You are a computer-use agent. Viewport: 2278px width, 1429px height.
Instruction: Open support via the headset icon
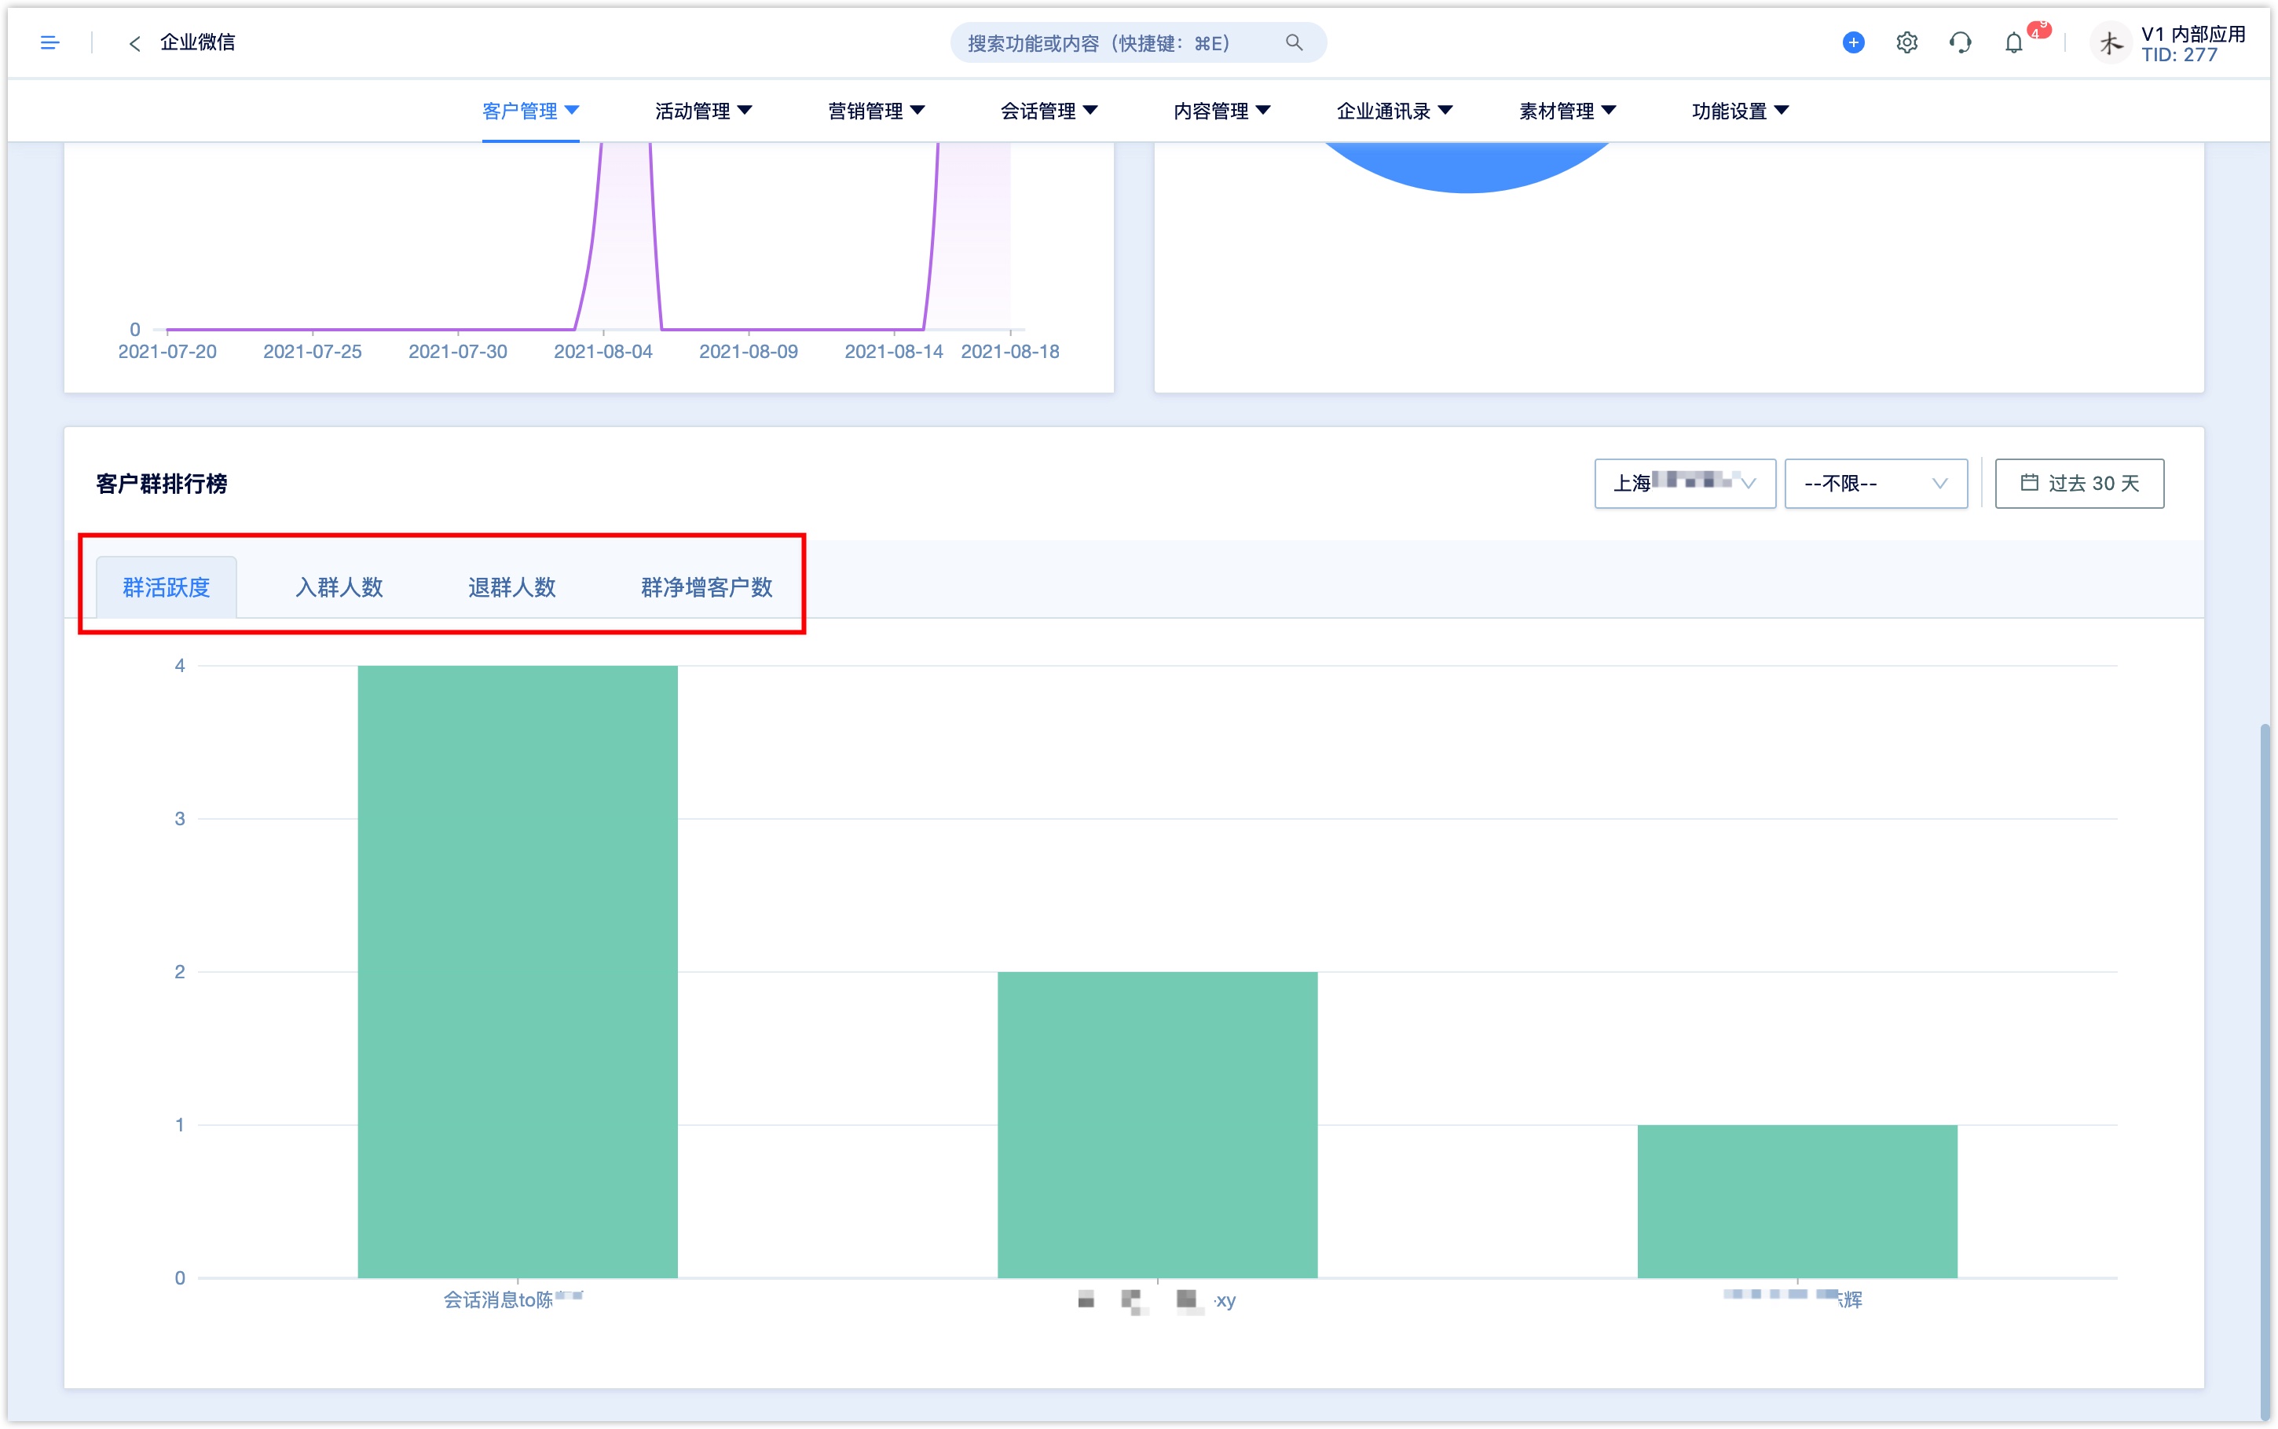point(1961,42)
